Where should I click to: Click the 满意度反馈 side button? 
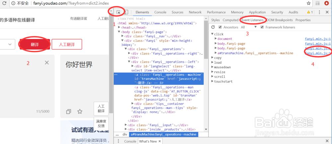[x=101, y=124]
